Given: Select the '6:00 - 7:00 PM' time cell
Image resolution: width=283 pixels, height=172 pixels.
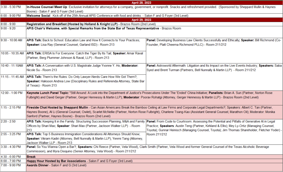Looking at the screenshot, I should [13, 161].
